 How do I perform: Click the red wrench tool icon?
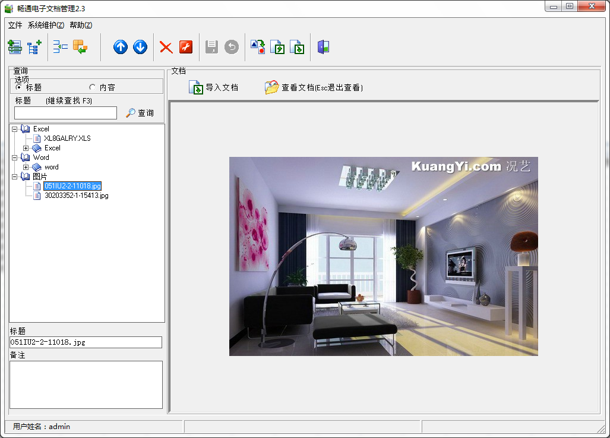tap(186, 47)
